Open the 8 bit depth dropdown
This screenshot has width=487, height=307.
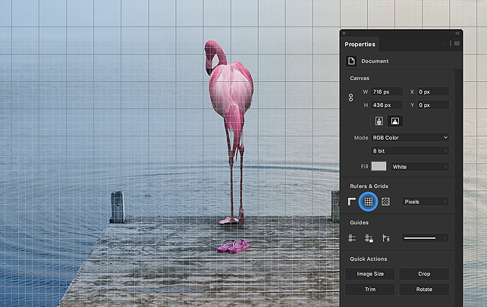point(410,151)
